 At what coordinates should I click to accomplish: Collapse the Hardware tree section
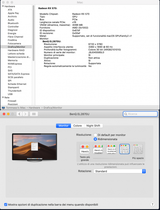(3, 6)
